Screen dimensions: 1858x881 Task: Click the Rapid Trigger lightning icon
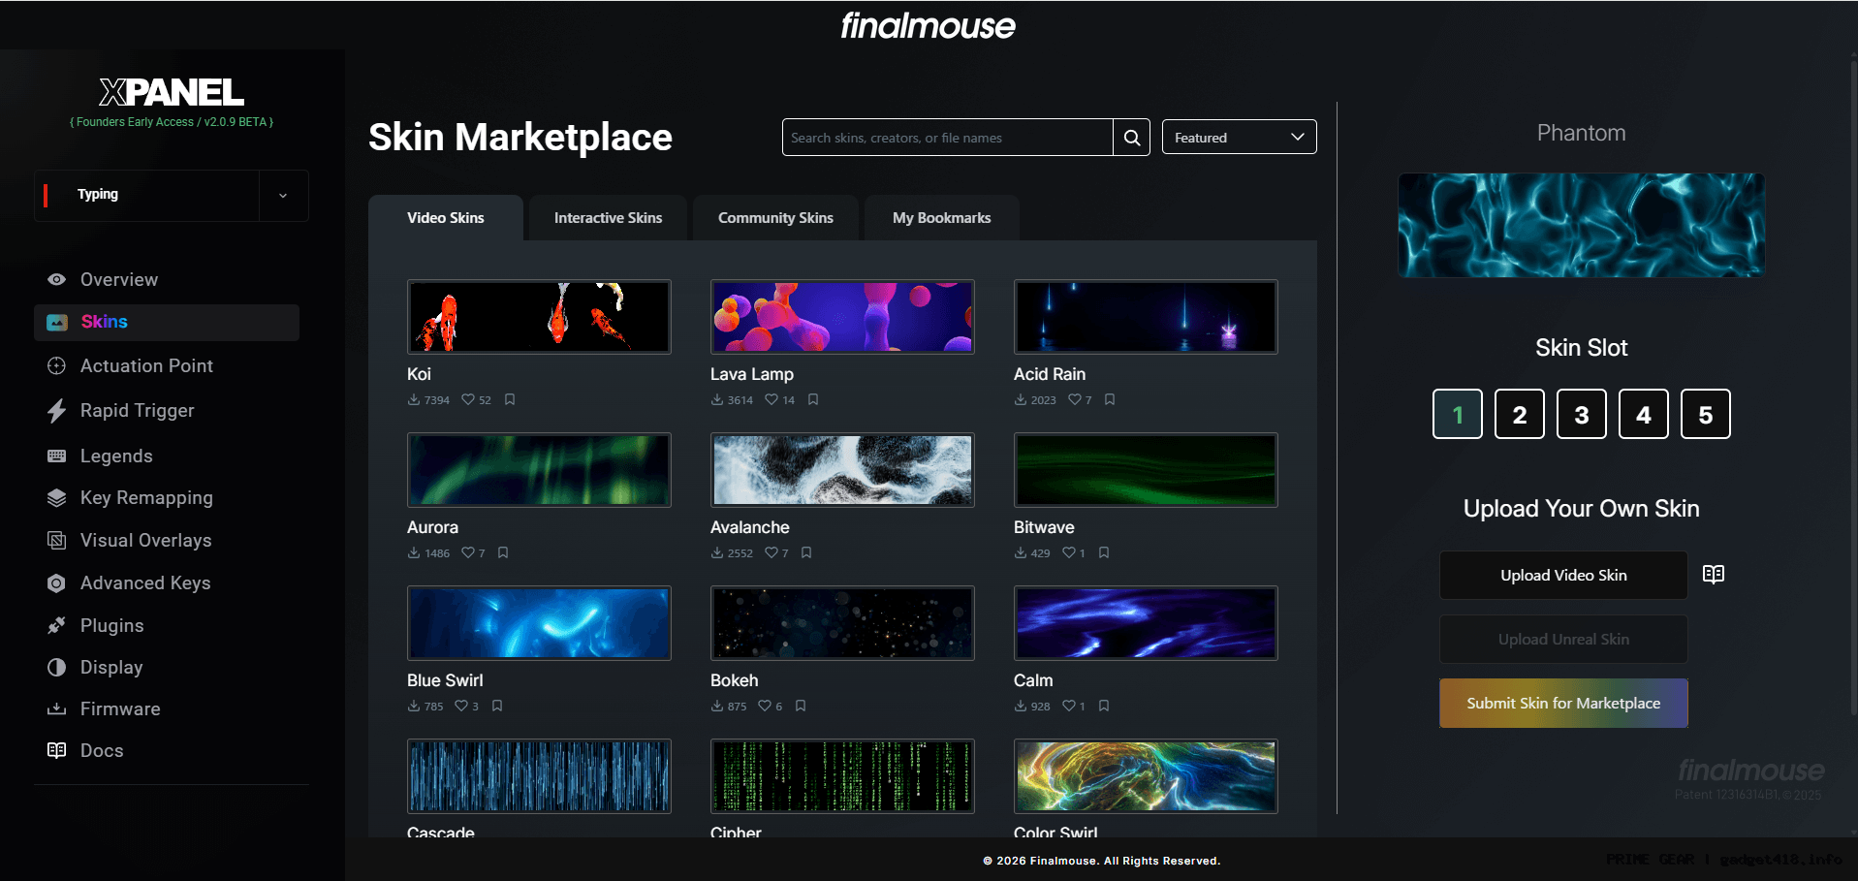click(x=57, y=411)
